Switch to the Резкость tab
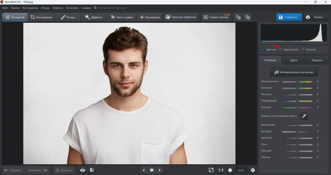331x175 pixels. 317,60
